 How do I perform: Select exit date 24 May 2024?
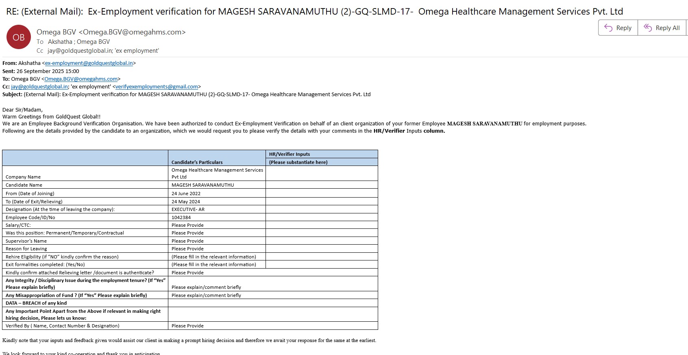tap(186, 202)
